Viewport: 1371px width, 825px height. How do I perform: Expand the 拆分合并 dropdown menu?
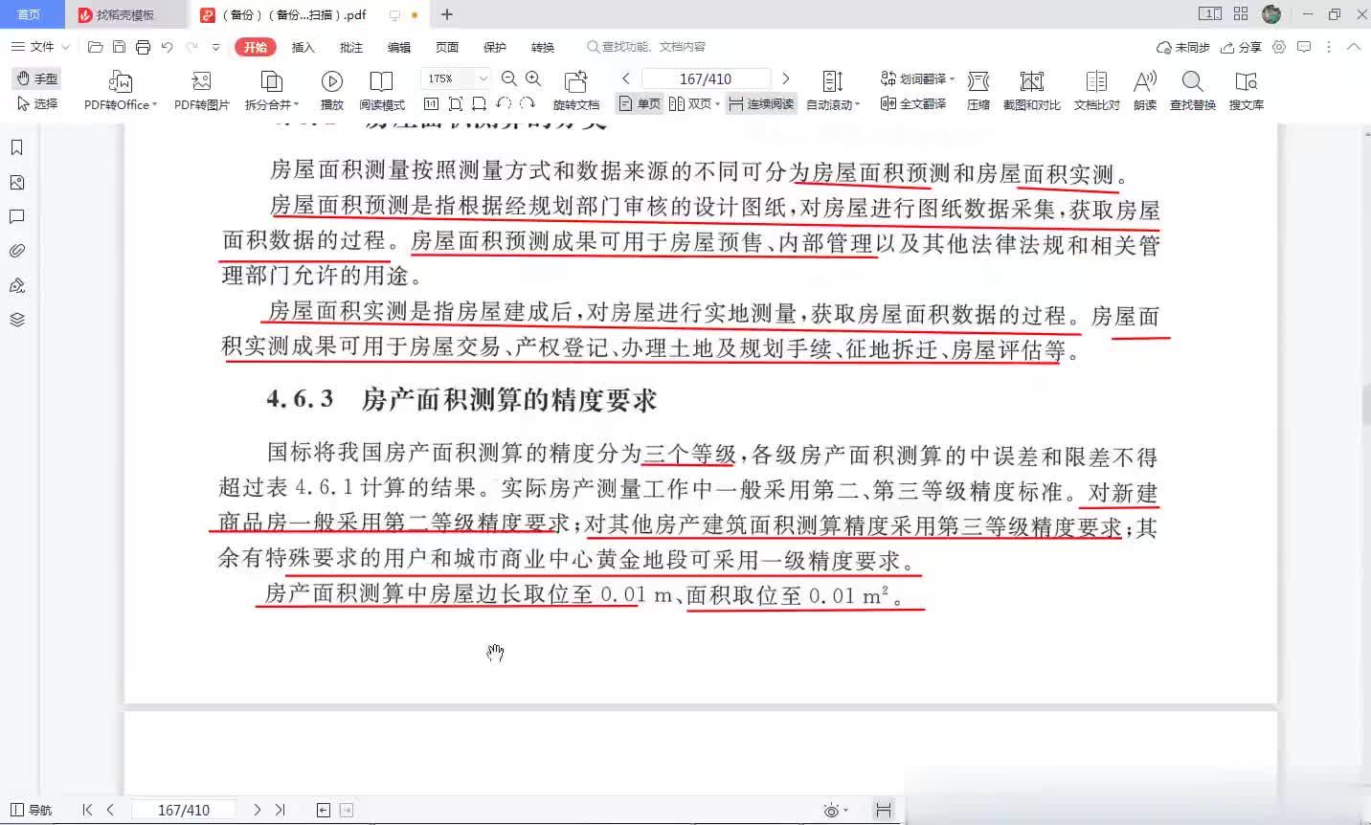pos(296,104)
